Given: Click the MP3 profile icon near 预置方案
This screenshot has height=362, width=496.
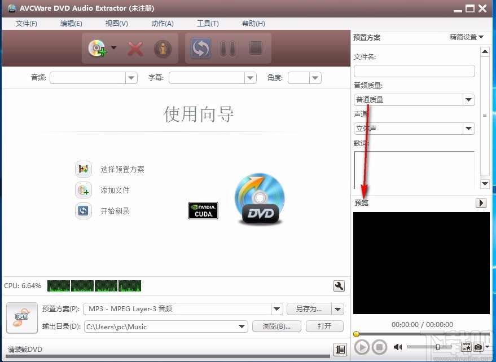Looking at the screenshot, I should coord(21,317).
